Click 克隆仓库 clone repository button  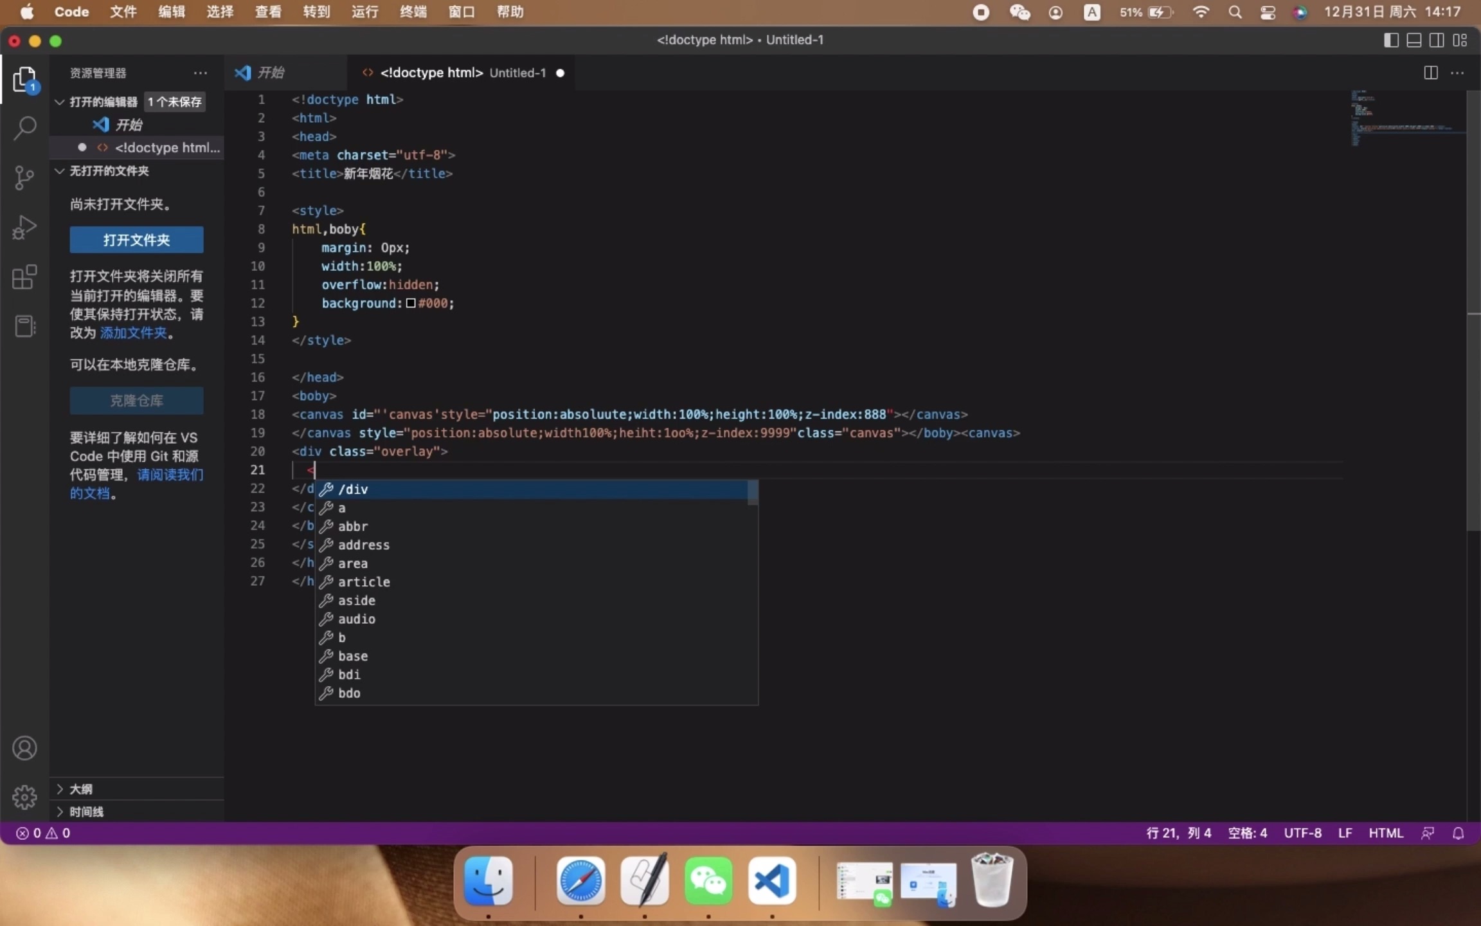point(136,400)
